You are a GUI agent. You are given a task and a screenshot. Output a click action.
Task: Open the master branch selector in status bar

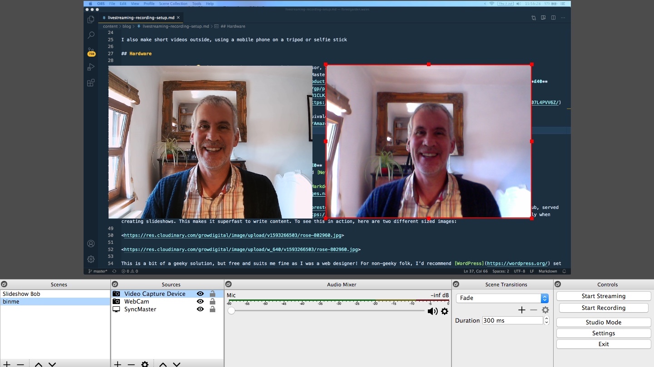(x=98, y=271)
